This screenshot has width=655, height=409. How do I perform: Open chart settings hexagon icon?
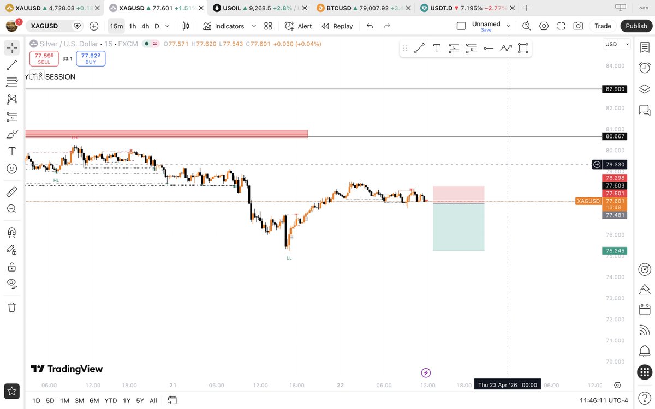[x=544, y=26]
